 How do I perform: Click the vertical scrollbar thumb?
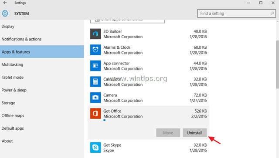click(x=278, y=64)
